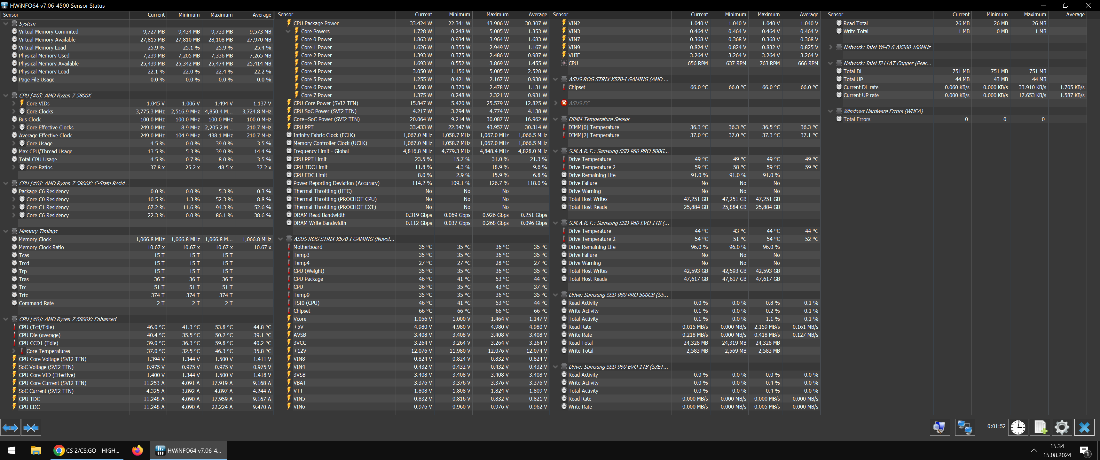Screen dimensions: 1100x460
Task: Expand Network Intel Wi-Fi 6 AX200 group
Action: coord(830,47)
